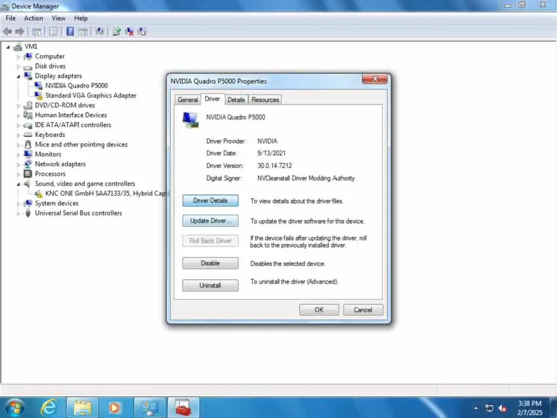The width and height of the screenshot is (557, 418).
Task: Click the Update driver software toolbar icon
Action: point(116,31)
